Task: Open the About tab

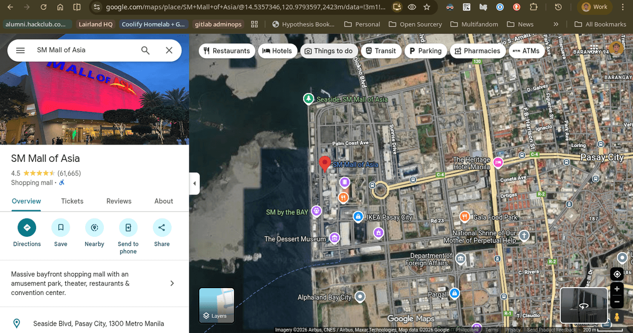Action: [163, 201]
